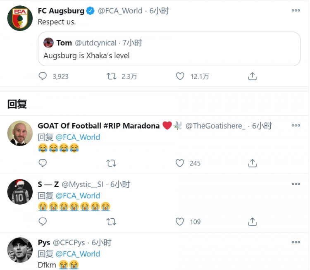Retweet the S — Z reply
The image size is (310, 270).
pos(111,222)
